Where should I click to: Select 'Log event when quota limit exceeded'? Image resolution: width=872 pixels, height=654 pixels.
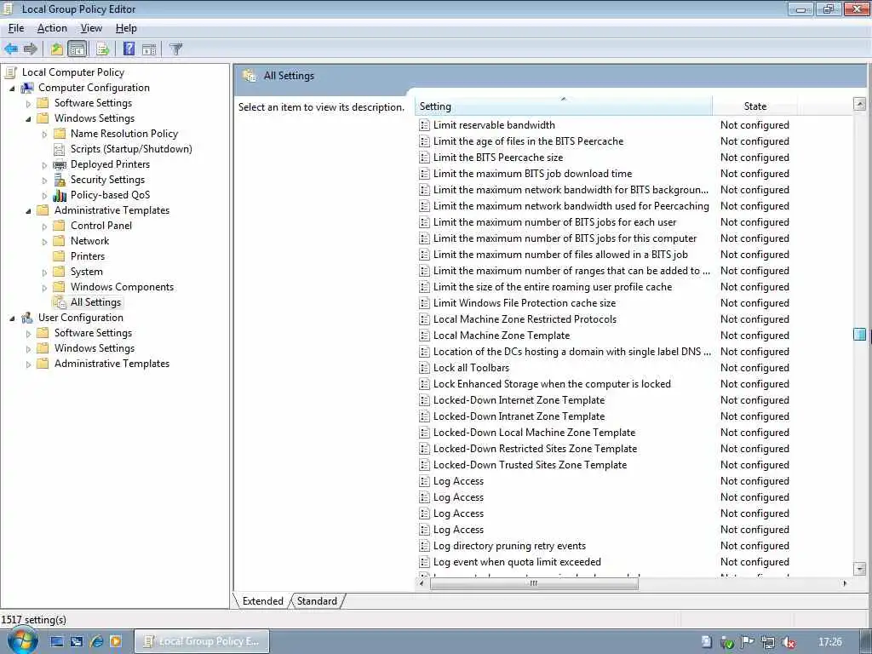tap(517, 562)
